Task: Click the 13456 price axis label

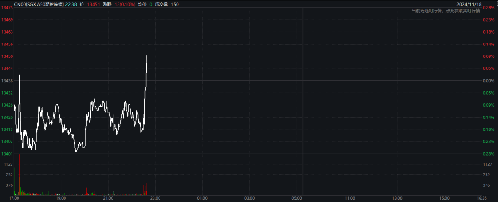Action: tap(6, 44)
